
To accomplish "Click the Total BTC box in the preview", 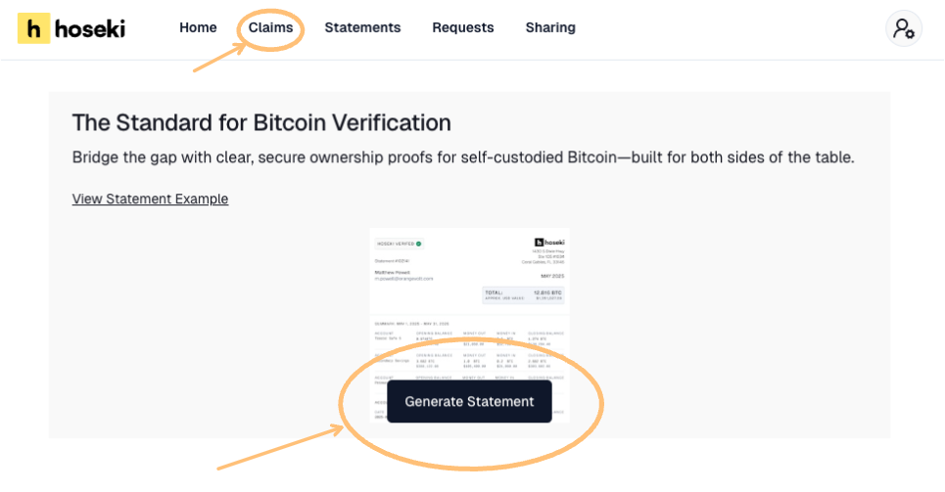I will 524,295.
